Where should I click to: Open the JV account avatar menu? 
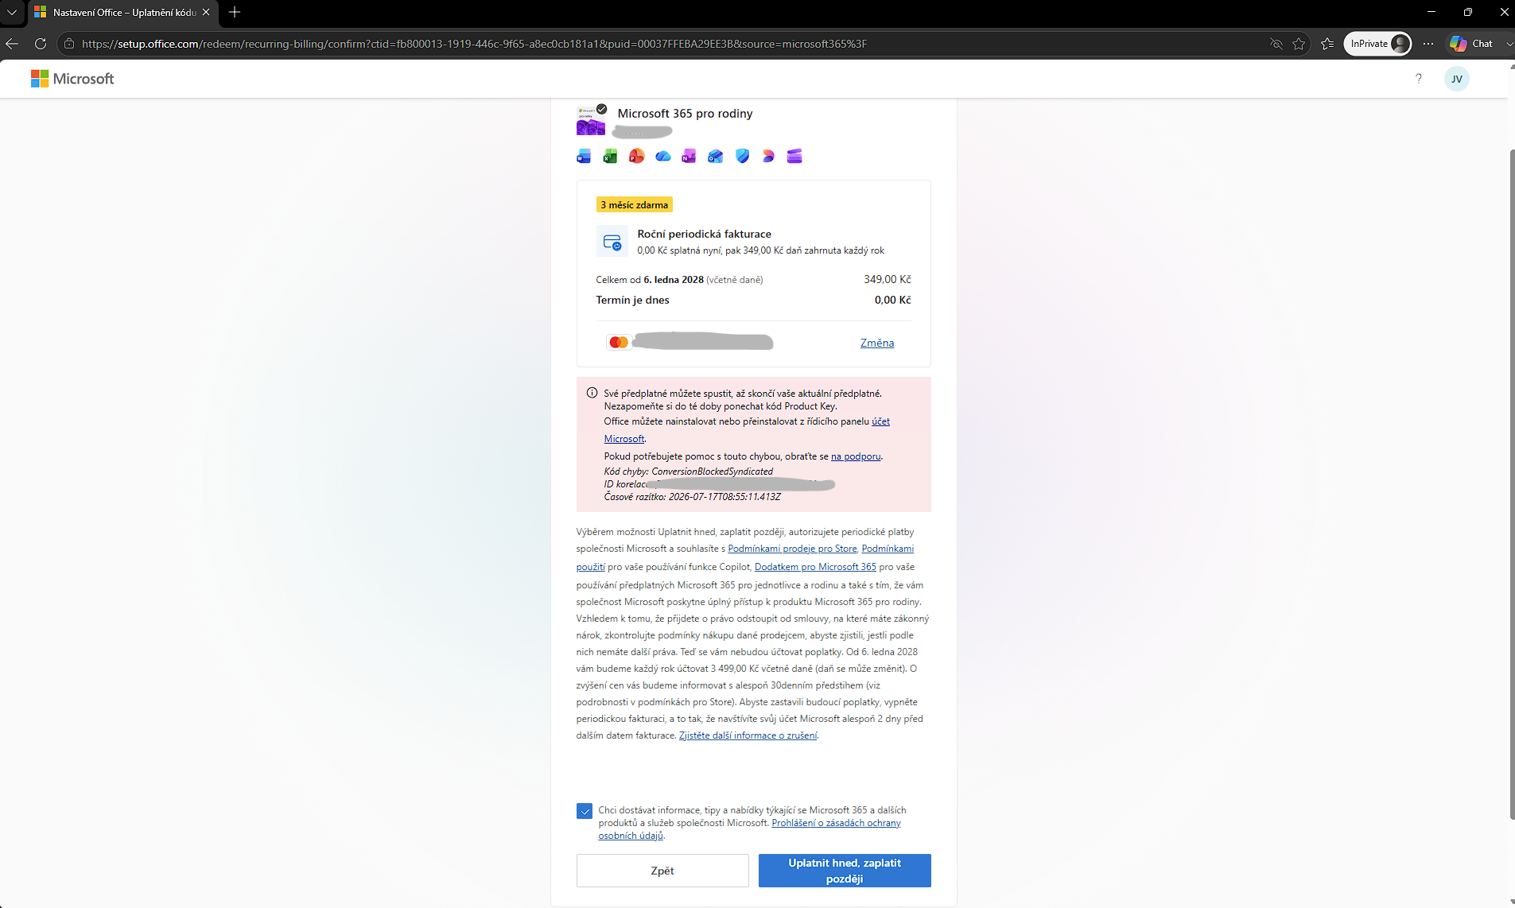tap(1456, 79)
